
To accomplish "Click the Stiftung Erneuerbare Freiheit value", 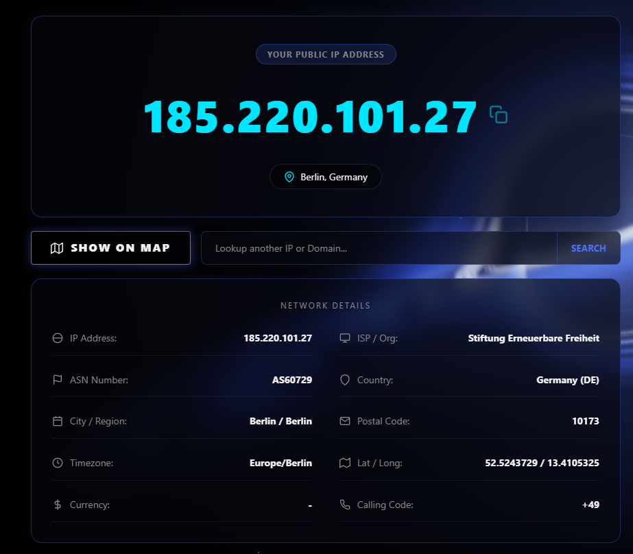I will [534, 338].
